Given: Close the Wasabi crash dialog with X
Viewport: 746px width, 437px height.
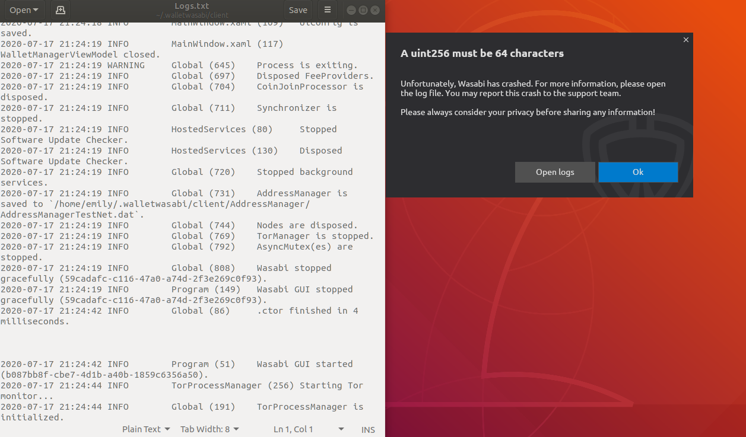Looking at the screenshot, I should (x=686, y=40).
